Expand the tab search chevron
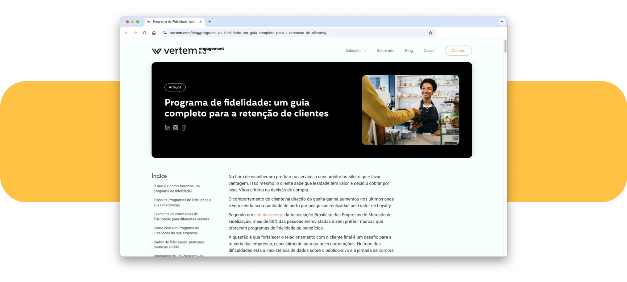 (502, 22)
